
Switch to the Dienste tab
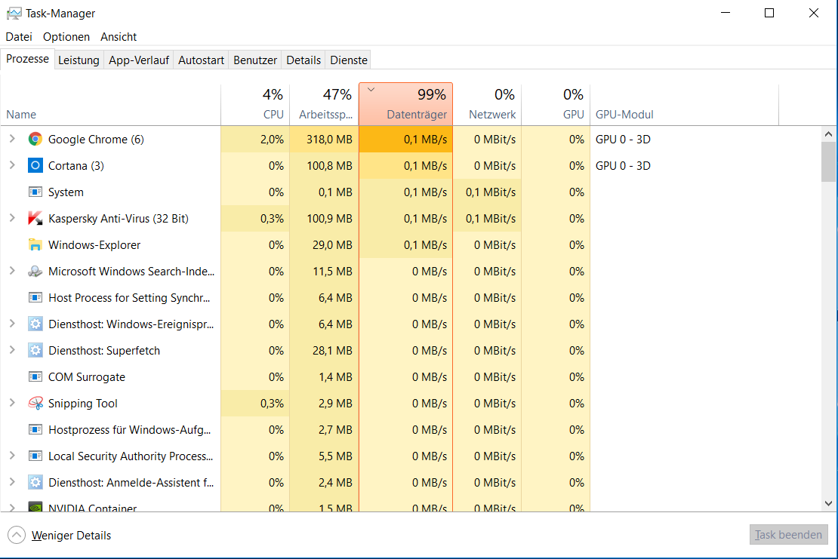click(x=349, y=60)
